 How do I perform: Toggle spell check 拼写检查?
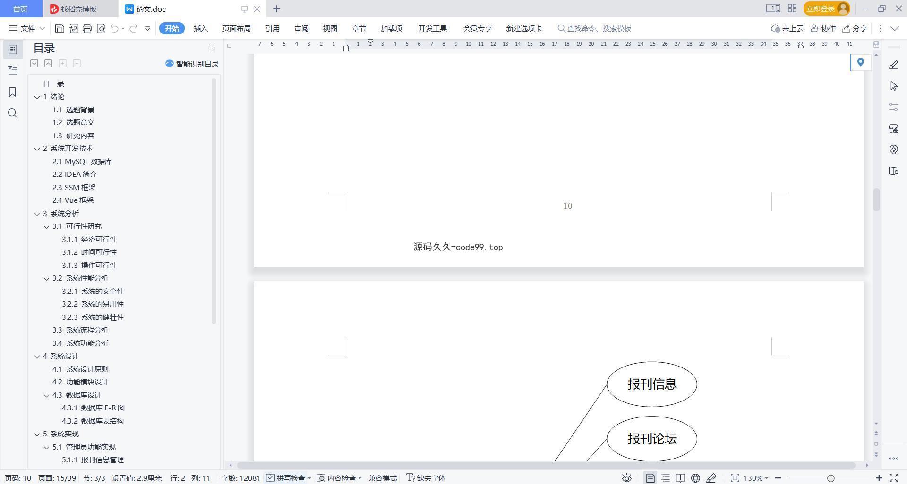[286, 478]
